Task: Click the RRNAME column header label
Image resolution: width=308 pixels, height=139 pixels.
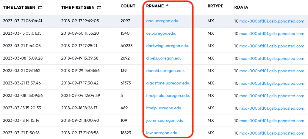Action: click(x=155, y=6)
